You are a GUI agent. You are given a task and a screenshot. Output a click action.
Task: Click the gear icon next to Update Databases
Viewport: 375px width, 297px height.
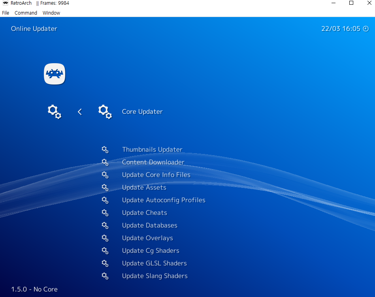[x=105, y=226]
